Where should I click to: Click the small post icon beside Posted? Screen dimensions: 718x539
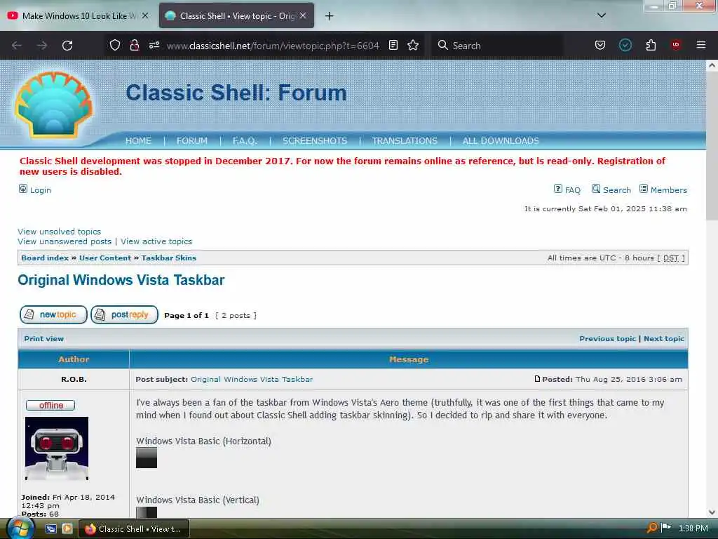pyautogui.click(x=537, y=379)
